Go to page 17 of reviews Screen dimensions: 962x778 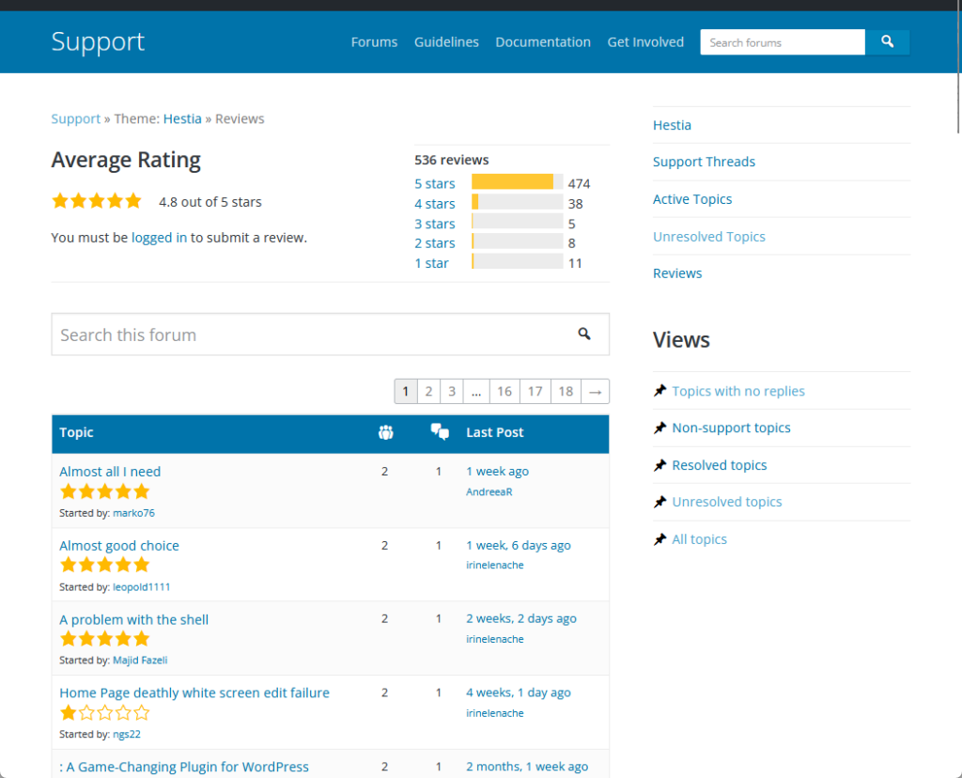[x=535, y=392]
